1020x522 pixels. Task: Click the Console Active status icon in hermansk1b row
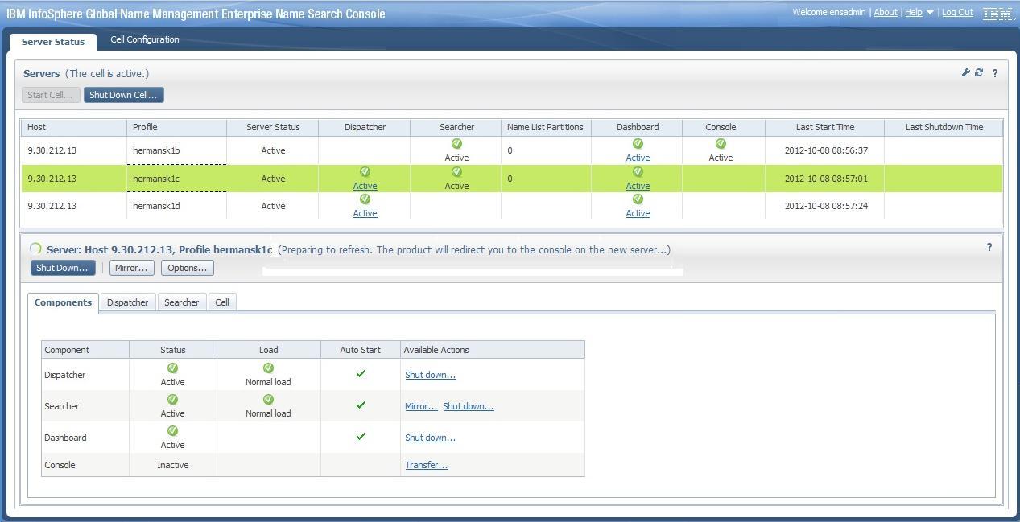click(x=720, y=144)
